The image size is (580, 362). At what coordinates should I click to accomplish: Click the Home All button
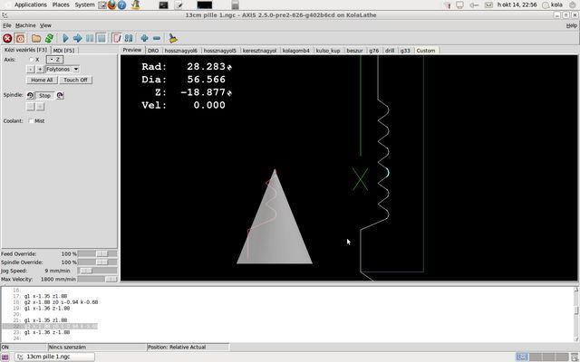pos(43,80)
